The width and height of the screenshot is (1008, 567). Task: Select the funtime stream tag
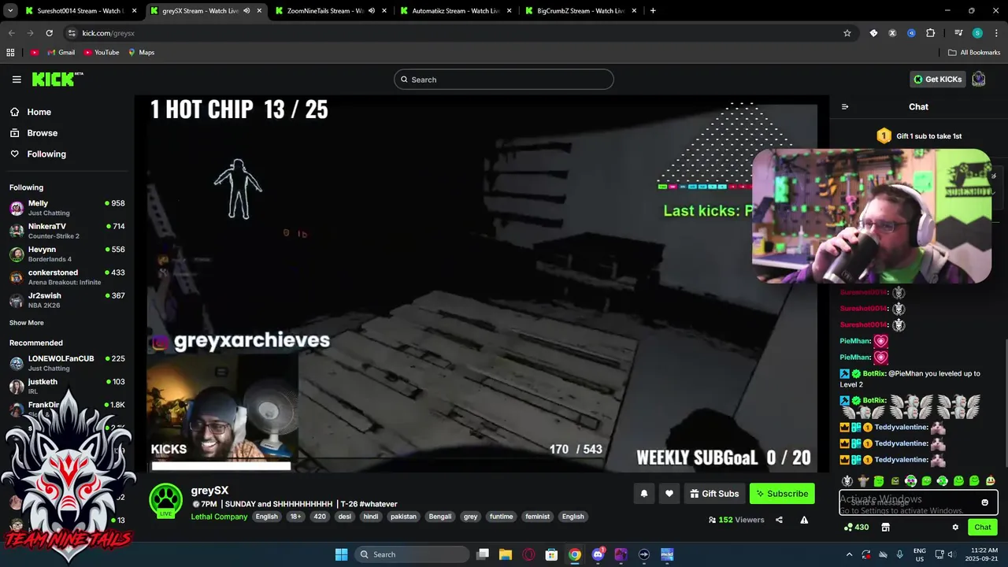[501, 517]
